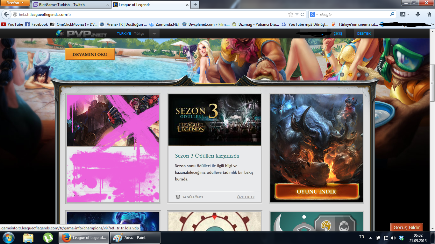The image size is (435, 244).
Task: Open Google search engine dropdown
Action: pos(314,14)
